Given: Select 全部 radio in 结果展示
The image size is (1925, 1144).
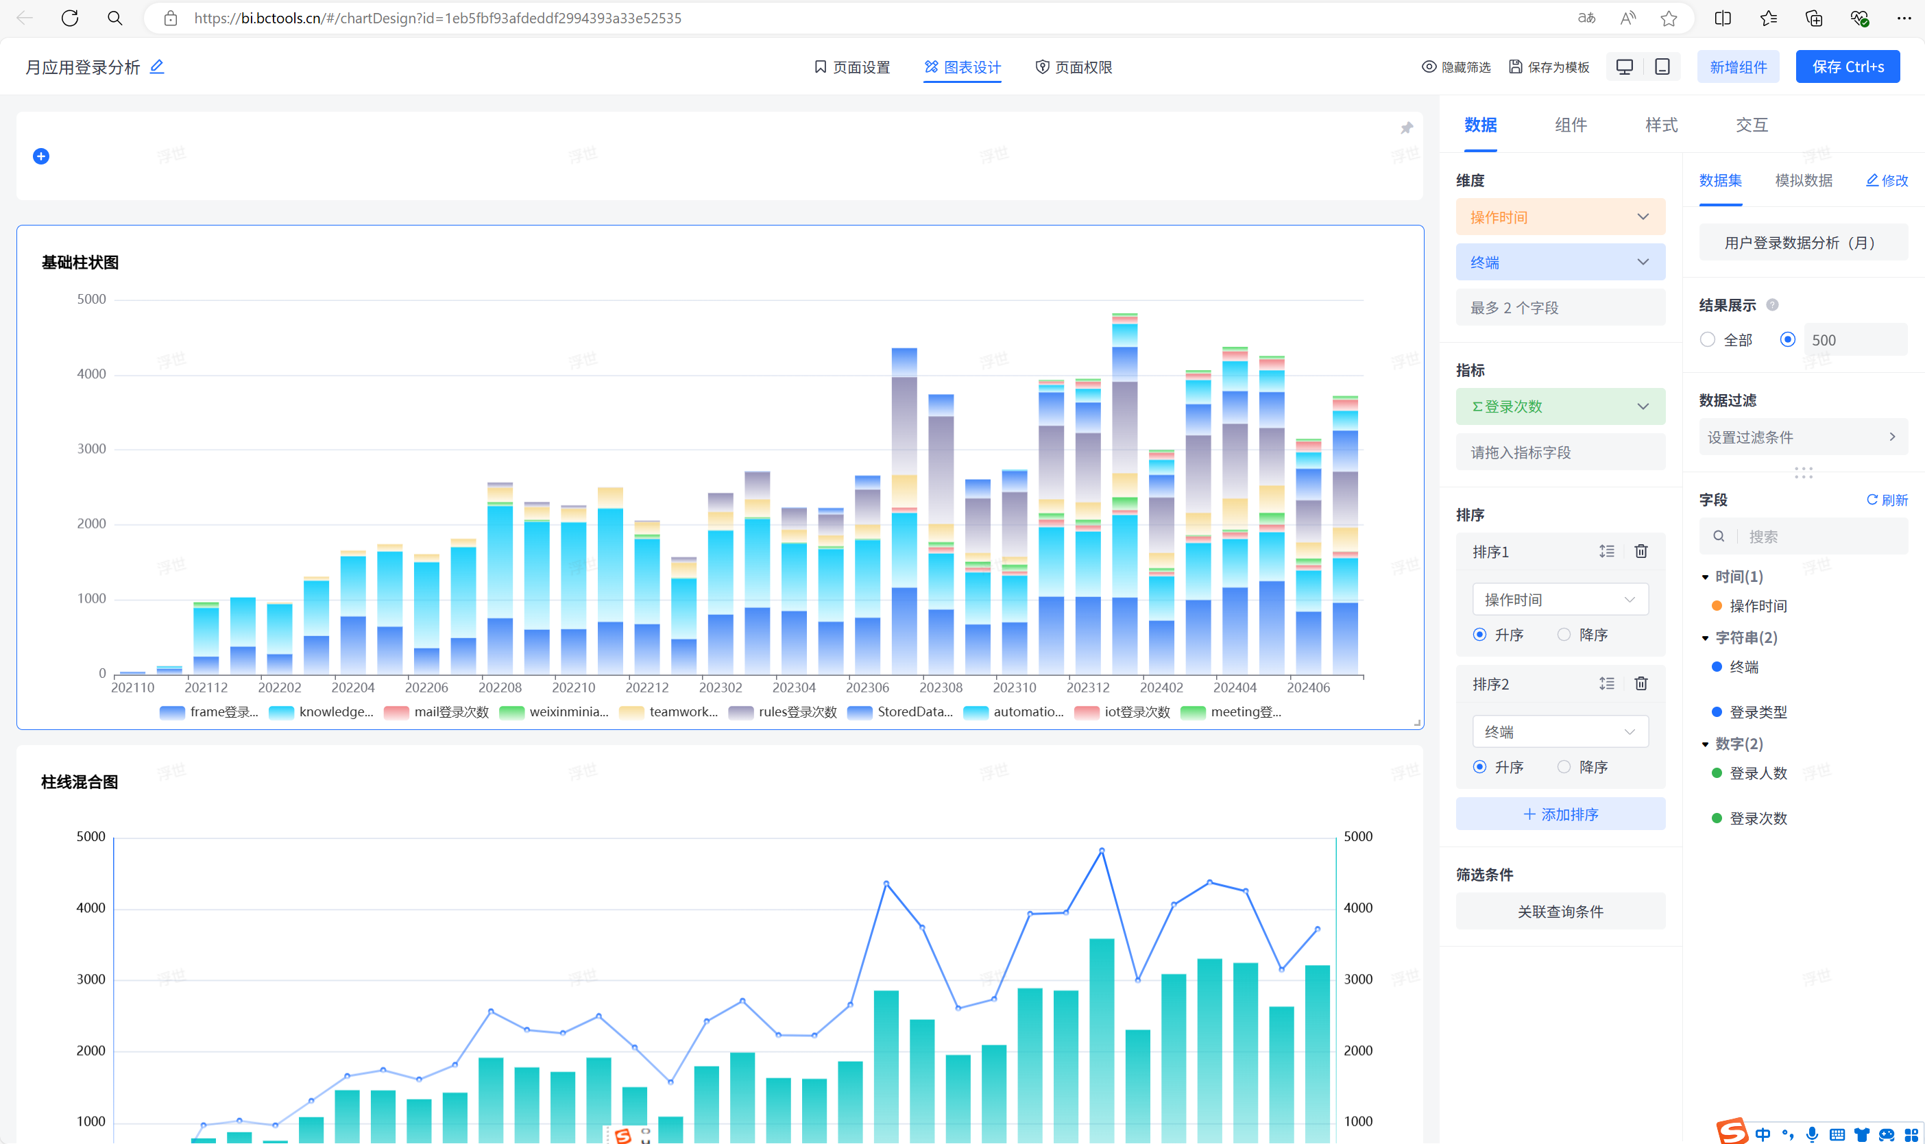Looking at the screenshot, I should click(x=1708, y=340).
